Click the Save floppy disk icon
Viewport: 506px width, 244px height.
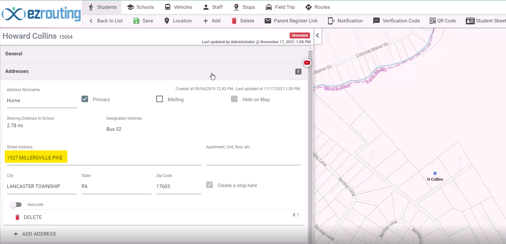pos(136,21)
